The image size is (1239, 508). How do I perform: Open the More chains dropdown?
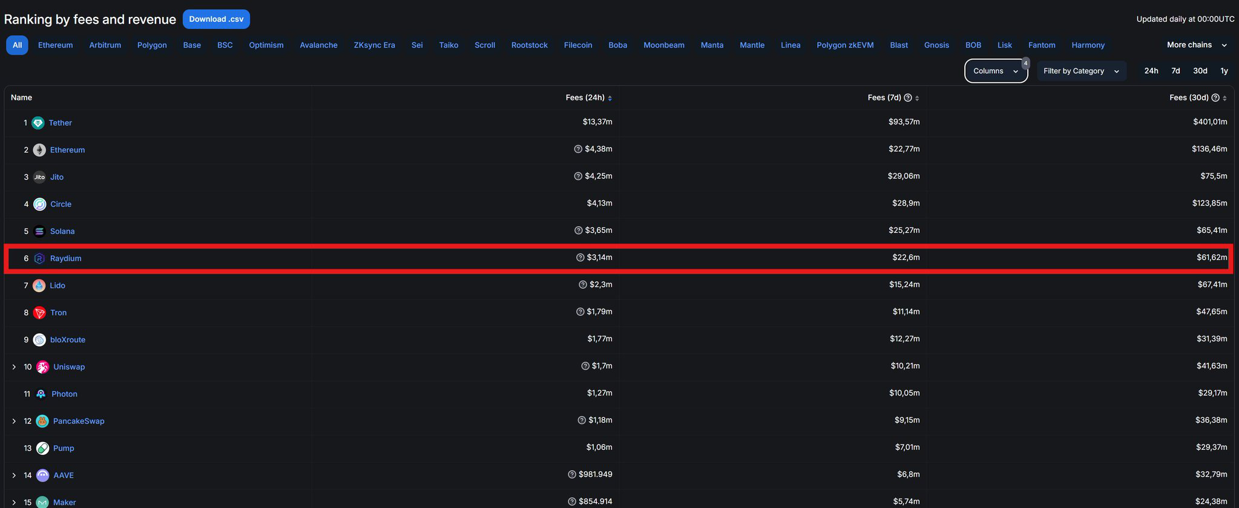[1197, 45]
